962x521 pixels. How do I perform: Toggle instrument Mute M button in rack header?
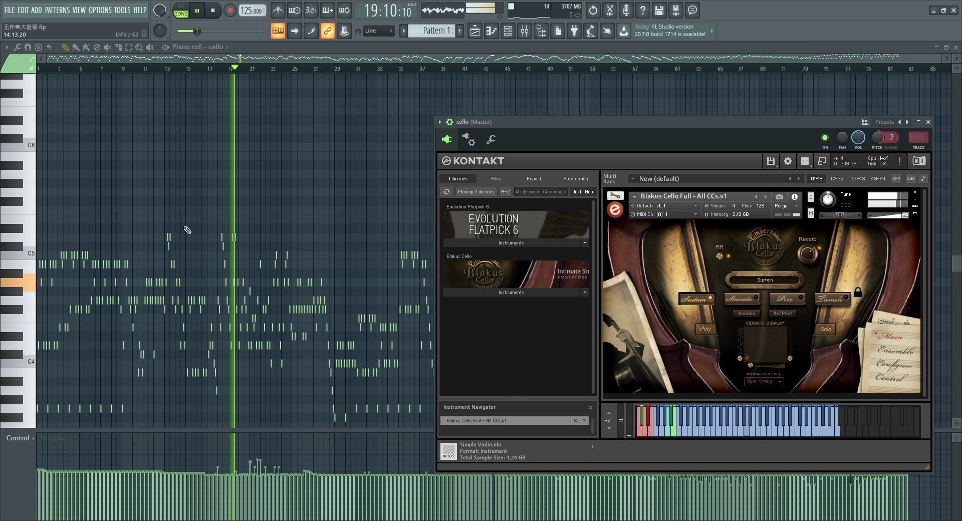811,214
